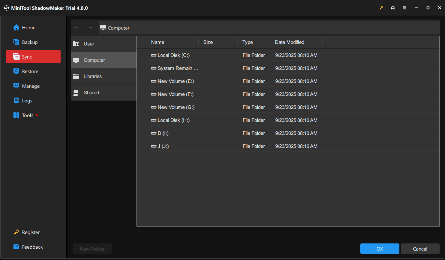Confirm selection with the OK button
The image size is (445, 260).
pyautogui.click(x=380, y=249)
